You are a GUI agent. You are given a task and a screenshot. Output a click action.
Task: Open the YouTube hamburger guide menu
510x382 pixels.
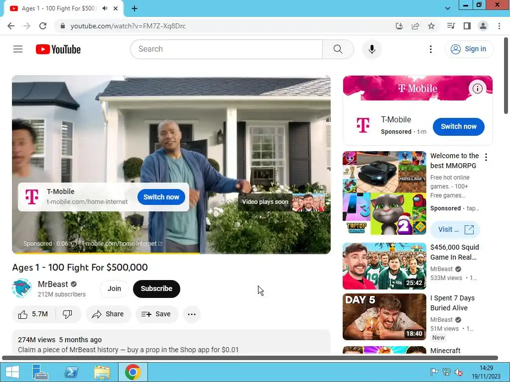[x=18, y=49]
